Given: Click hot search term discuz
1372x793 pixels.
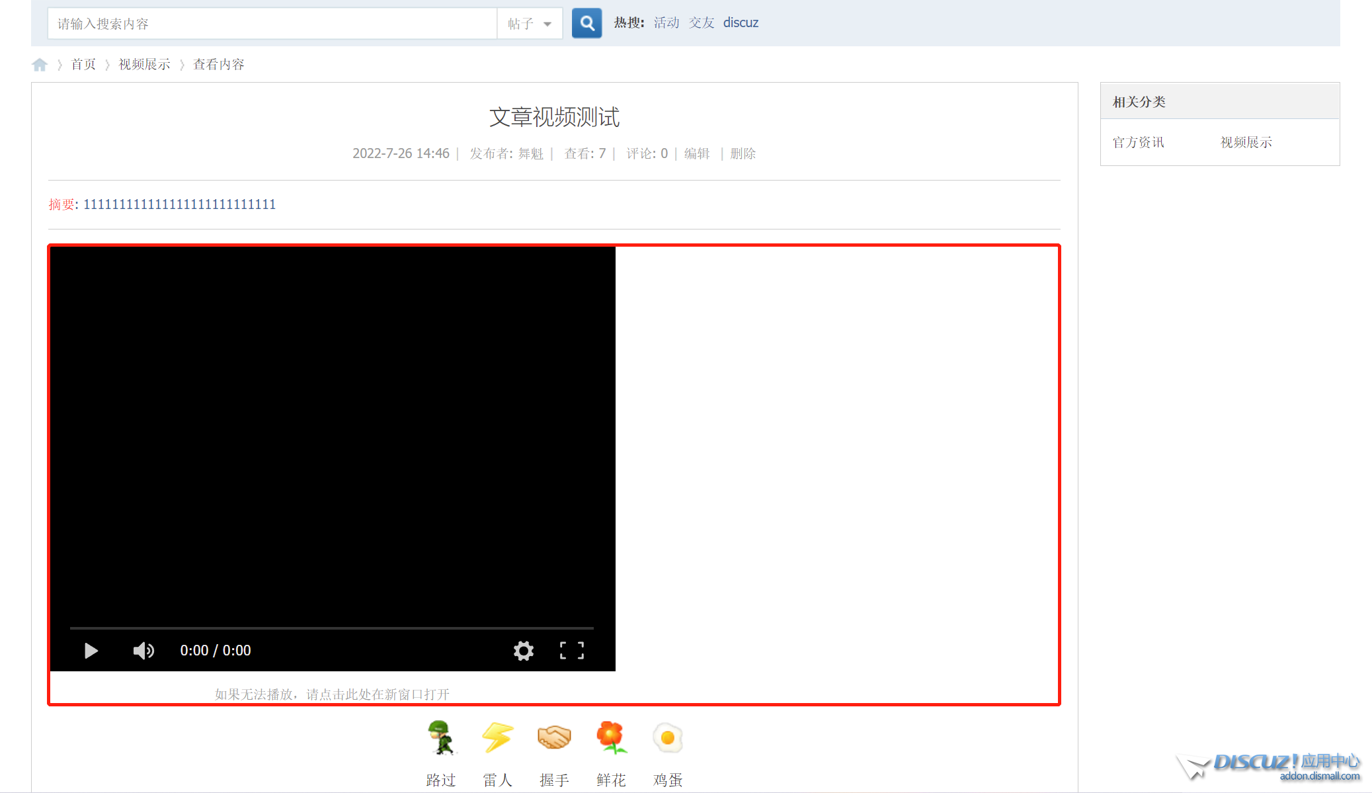Looking at the screenshot, I should click(x=741, y=23).
